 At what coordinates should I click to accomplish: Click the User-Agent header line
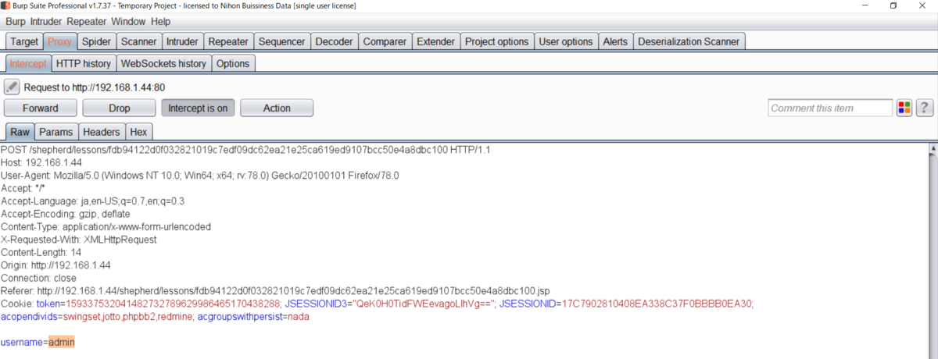(x=199, y=175)
